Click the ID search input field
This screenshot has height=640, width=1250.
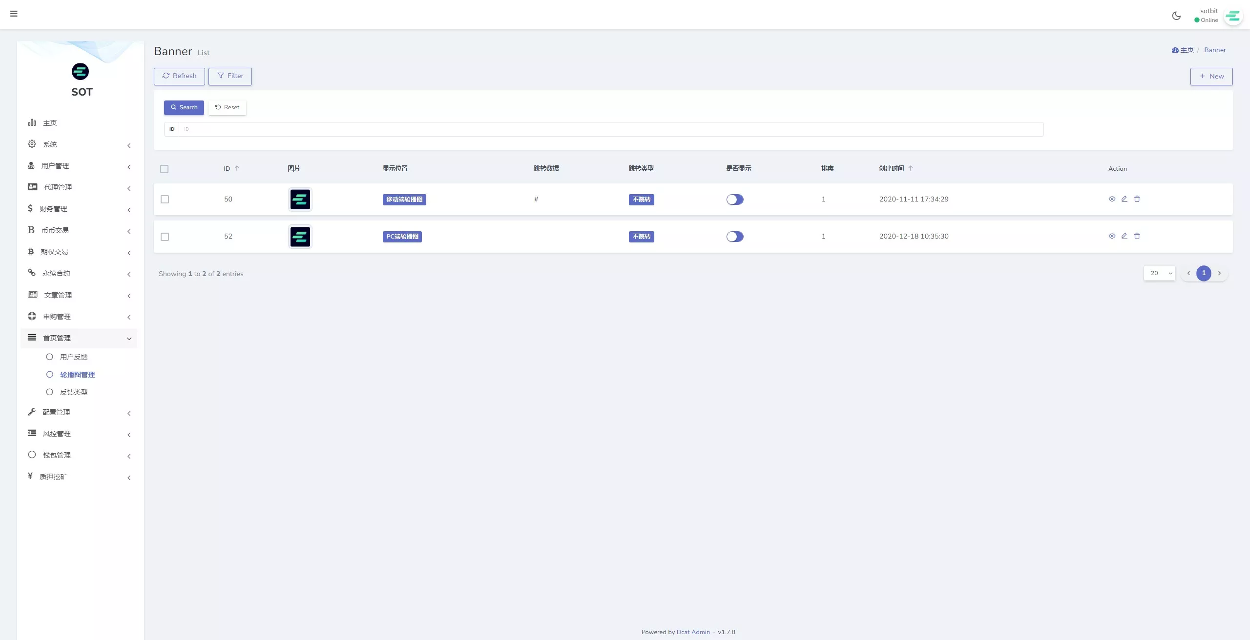tap(610, 129)
